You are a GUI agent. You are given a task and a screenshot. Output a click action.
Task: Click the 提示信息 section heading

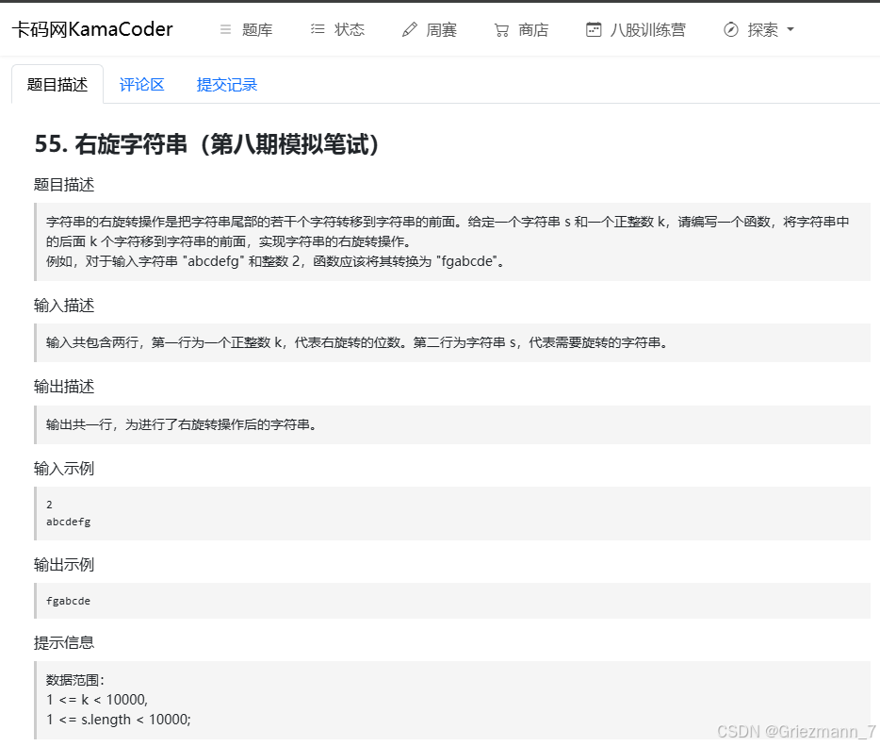64,642
